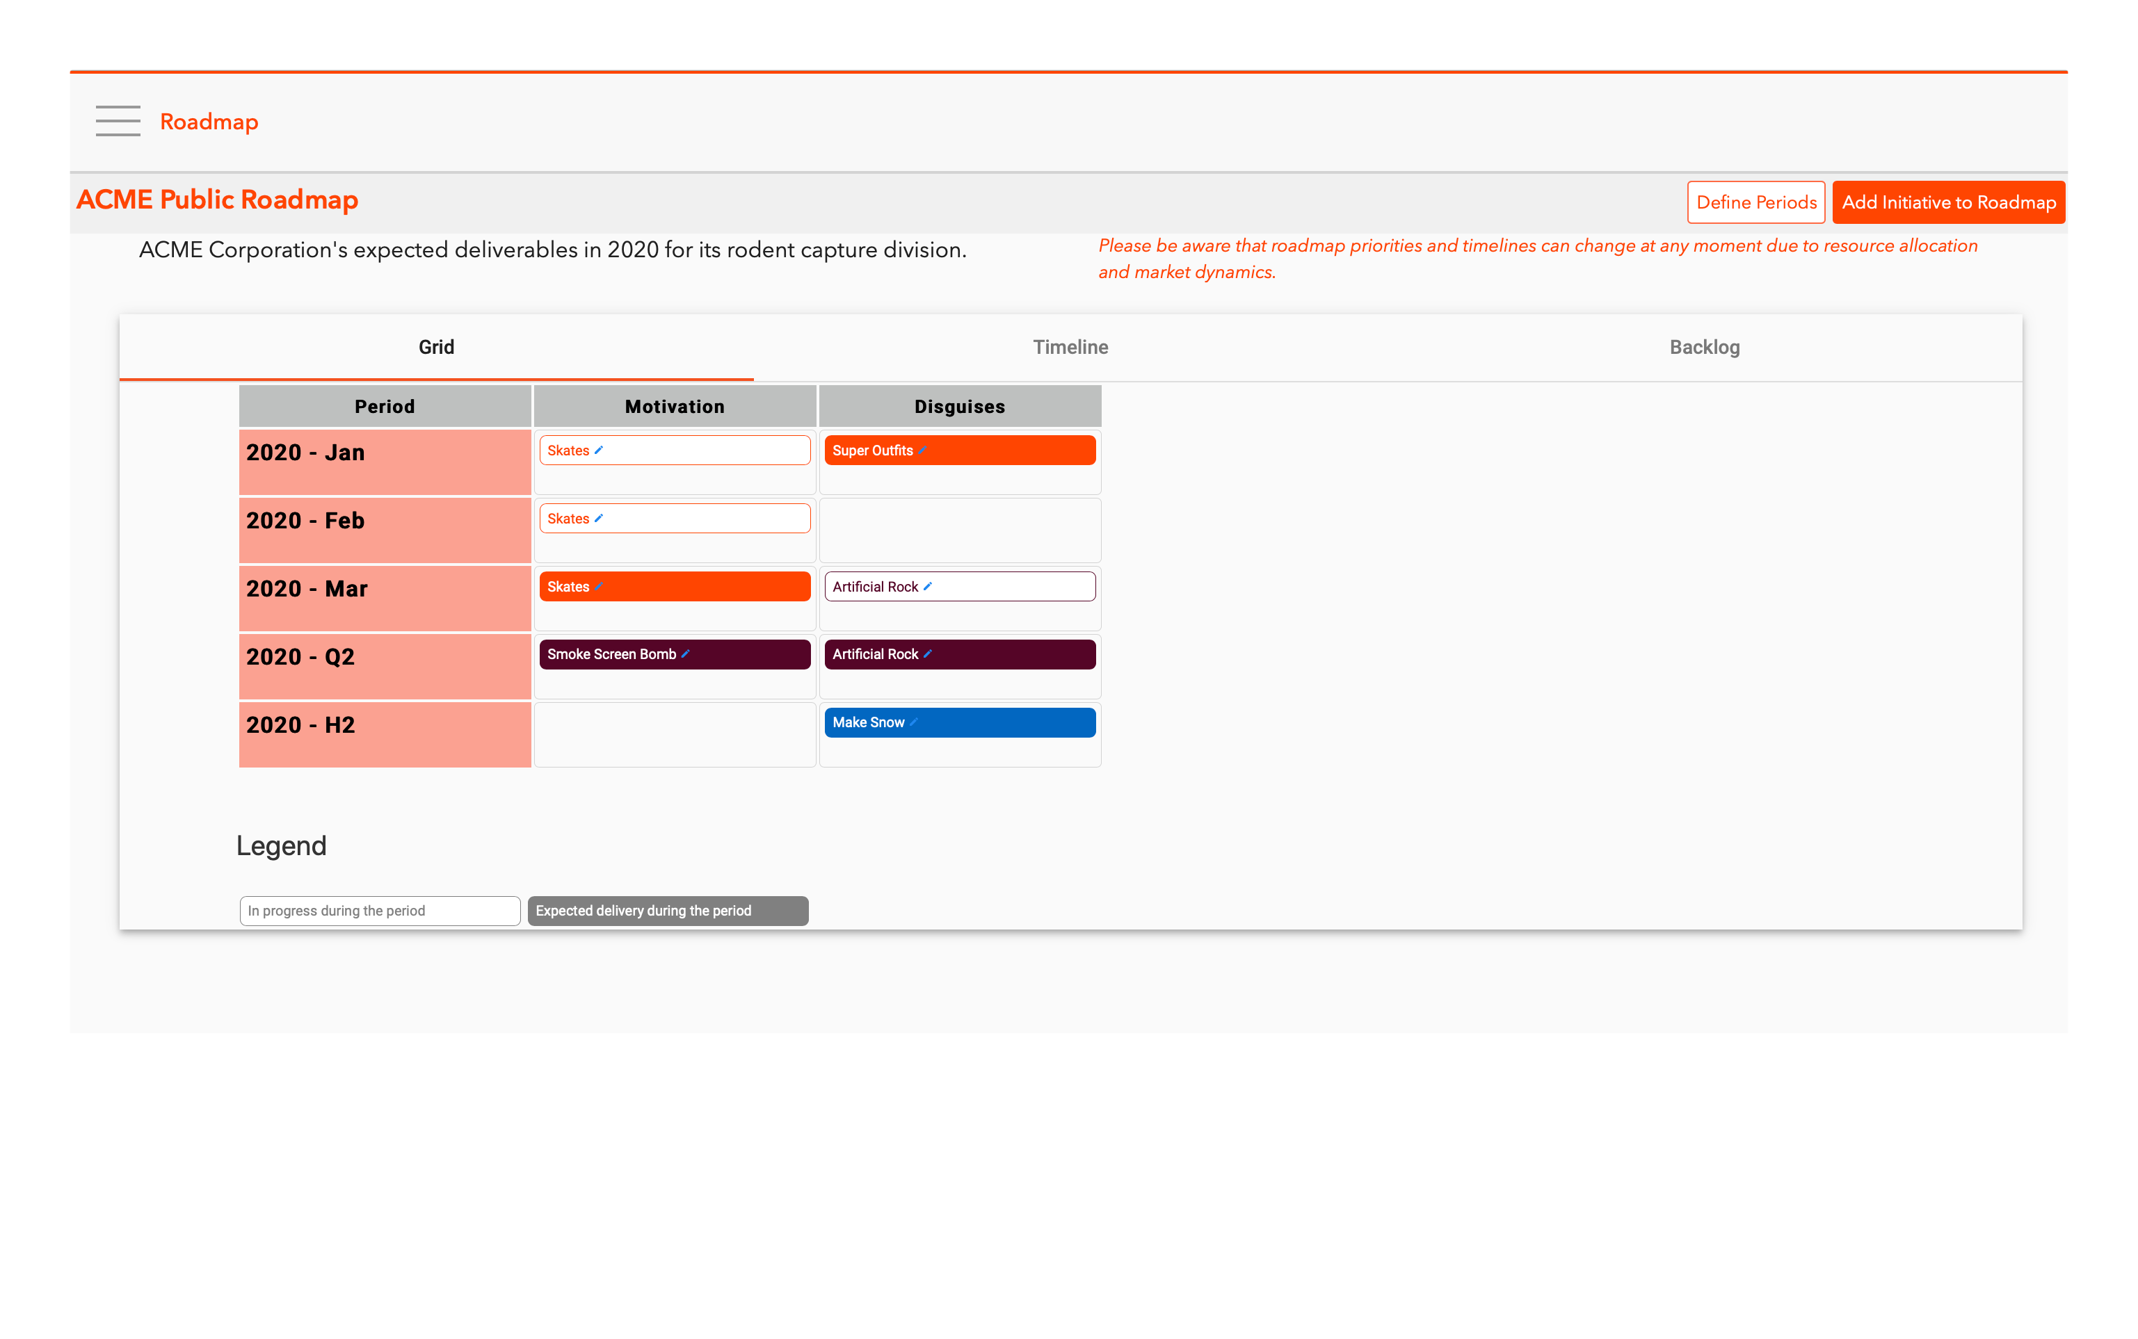Select the Skates card in 2020 - Feb
Viewport: 2138px width, 1339px height.
point(675,519)
